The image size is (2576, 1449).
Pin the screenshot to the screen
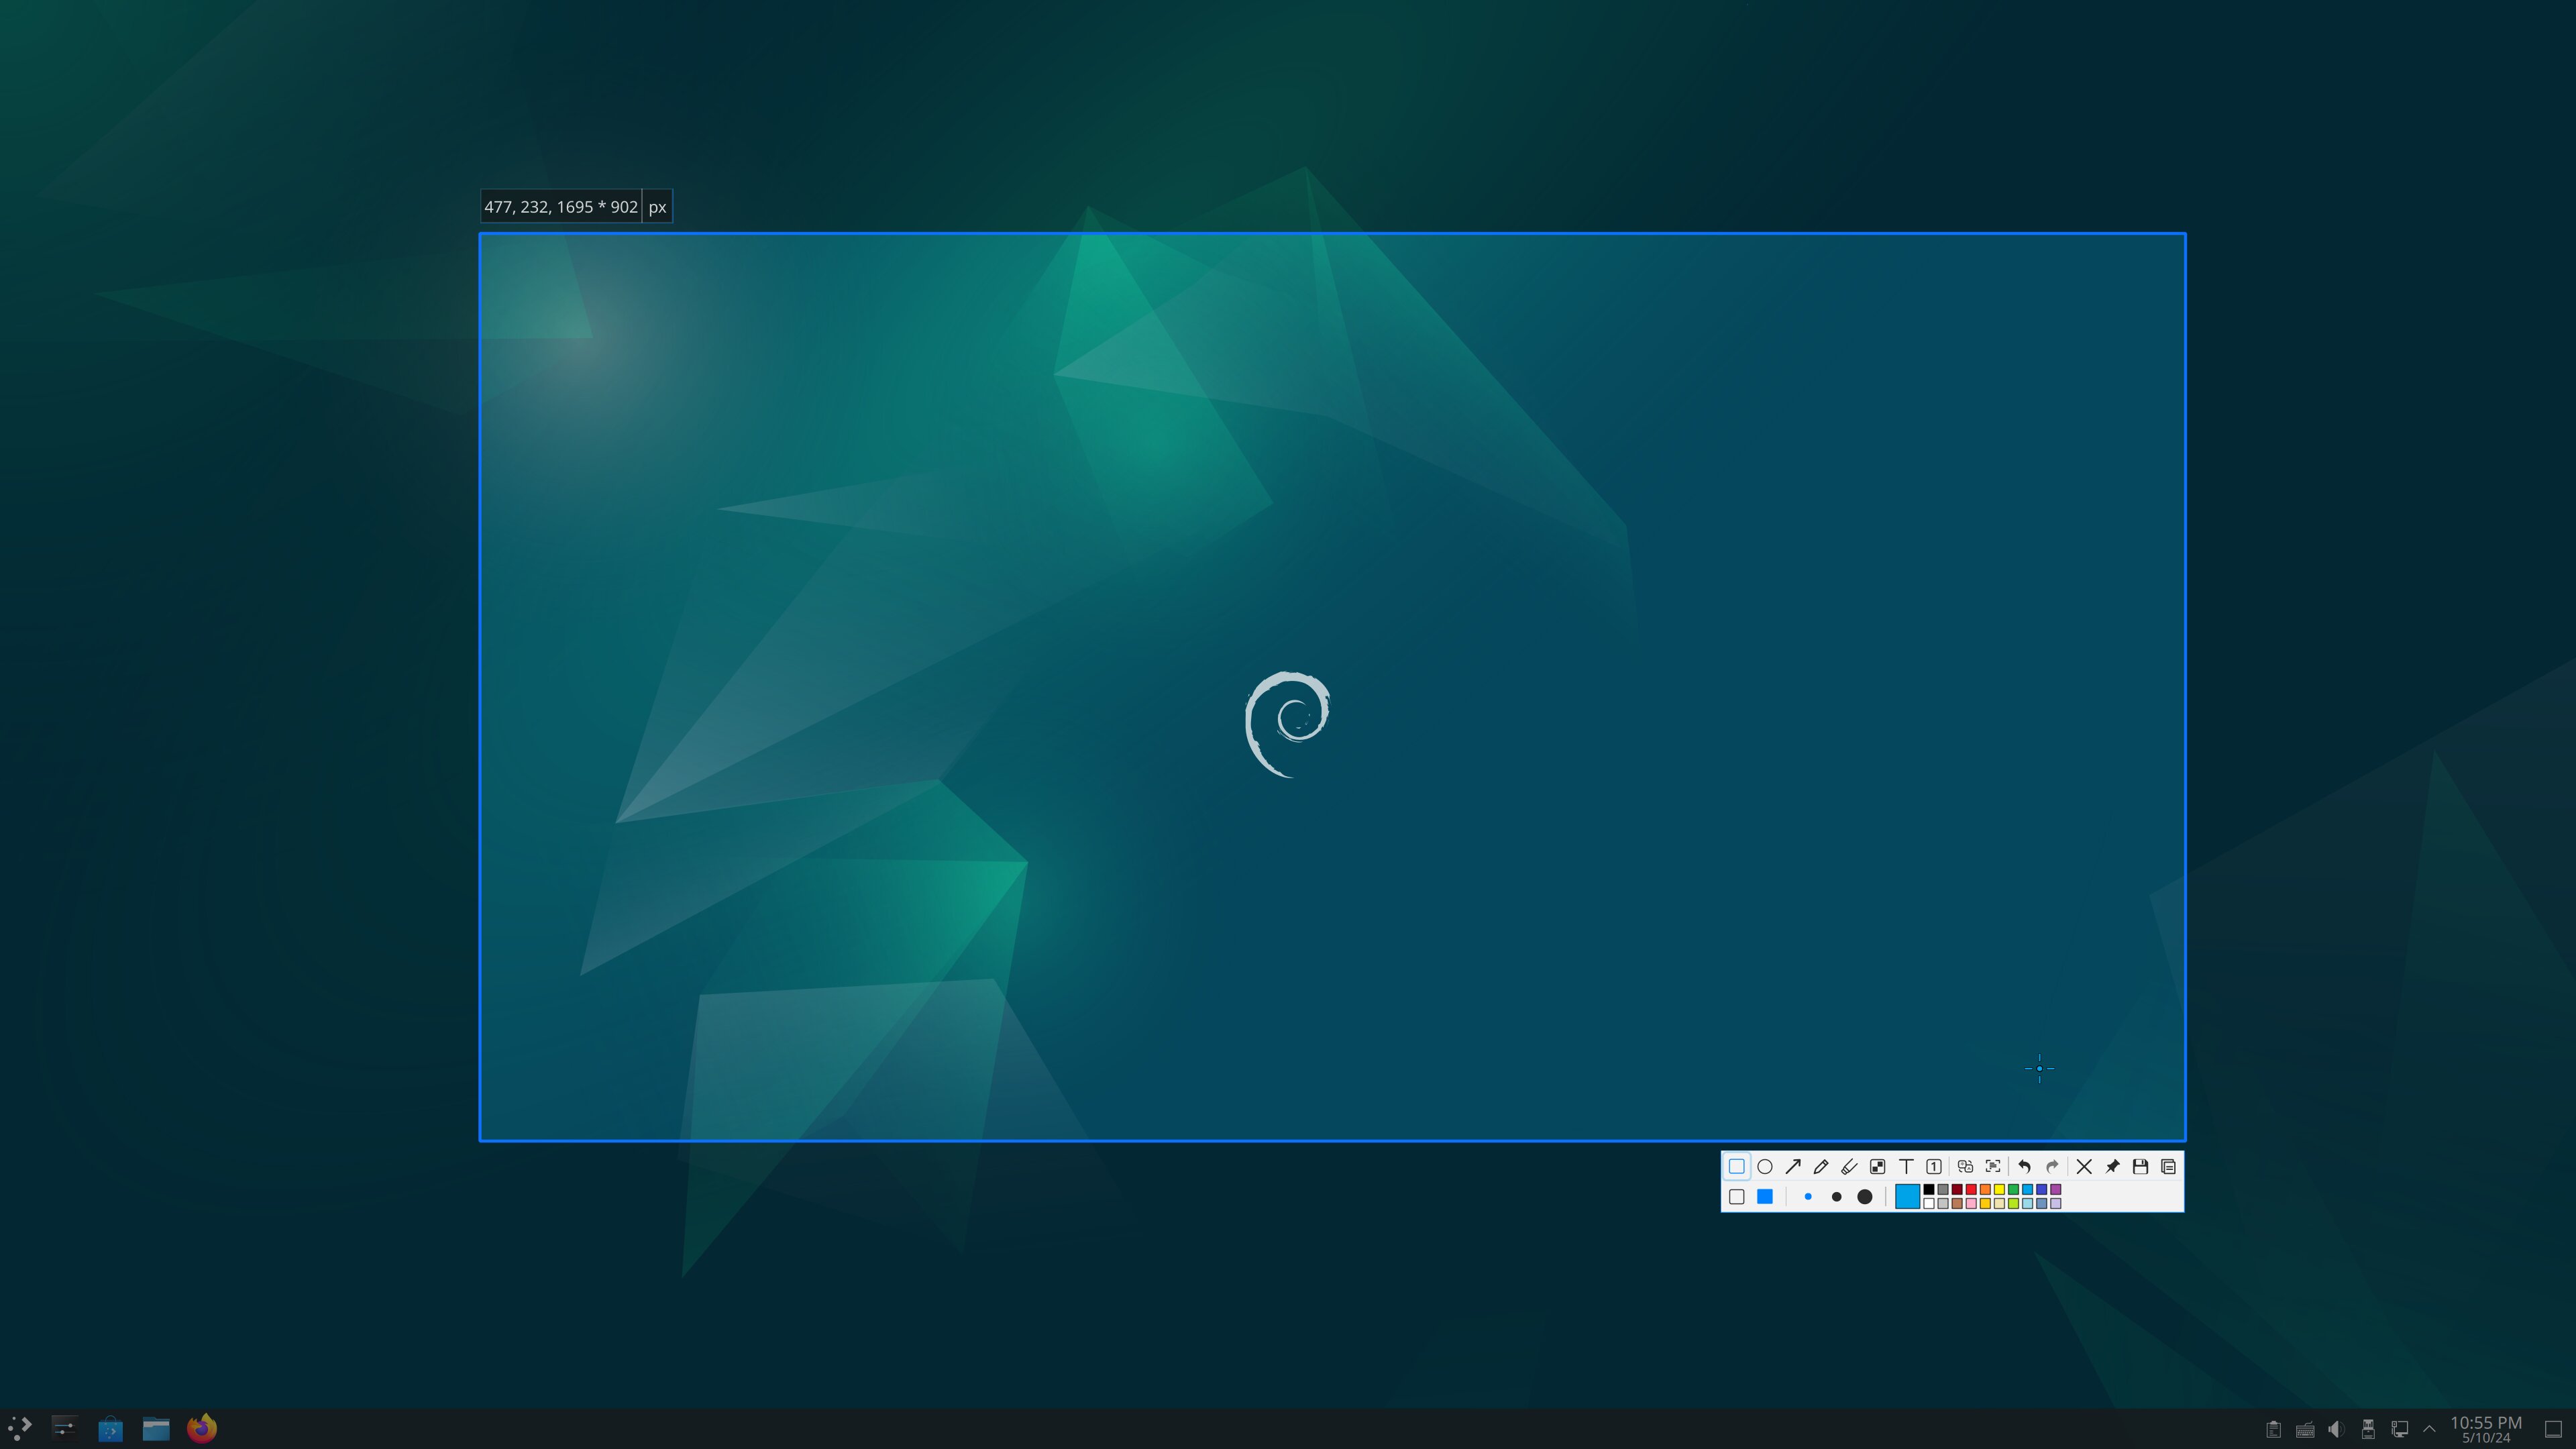(2112, 1166)
